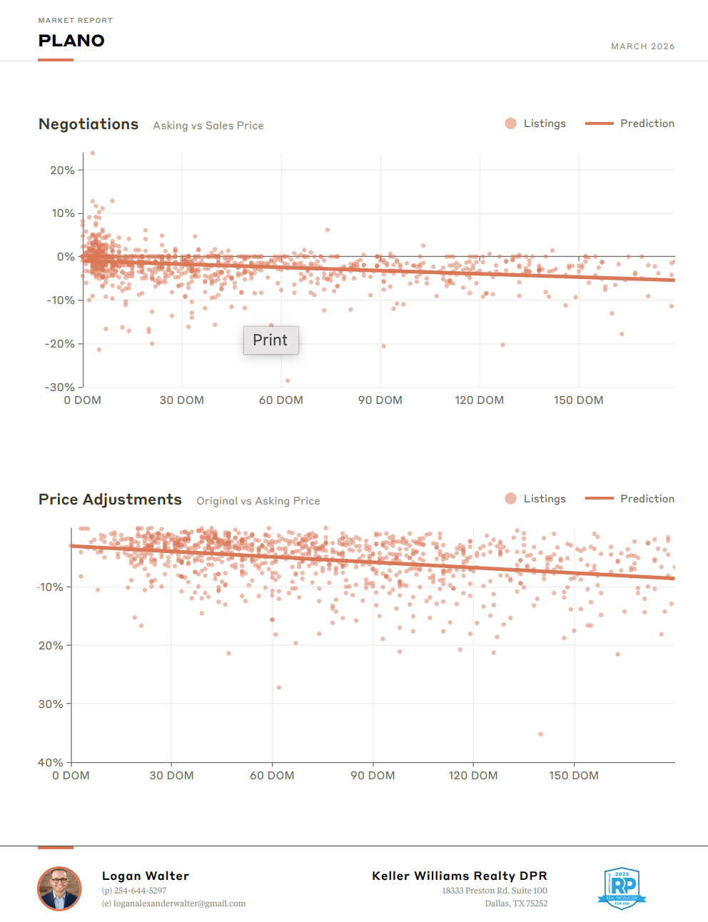Select the Negotiations section heading

click(88, 124)
